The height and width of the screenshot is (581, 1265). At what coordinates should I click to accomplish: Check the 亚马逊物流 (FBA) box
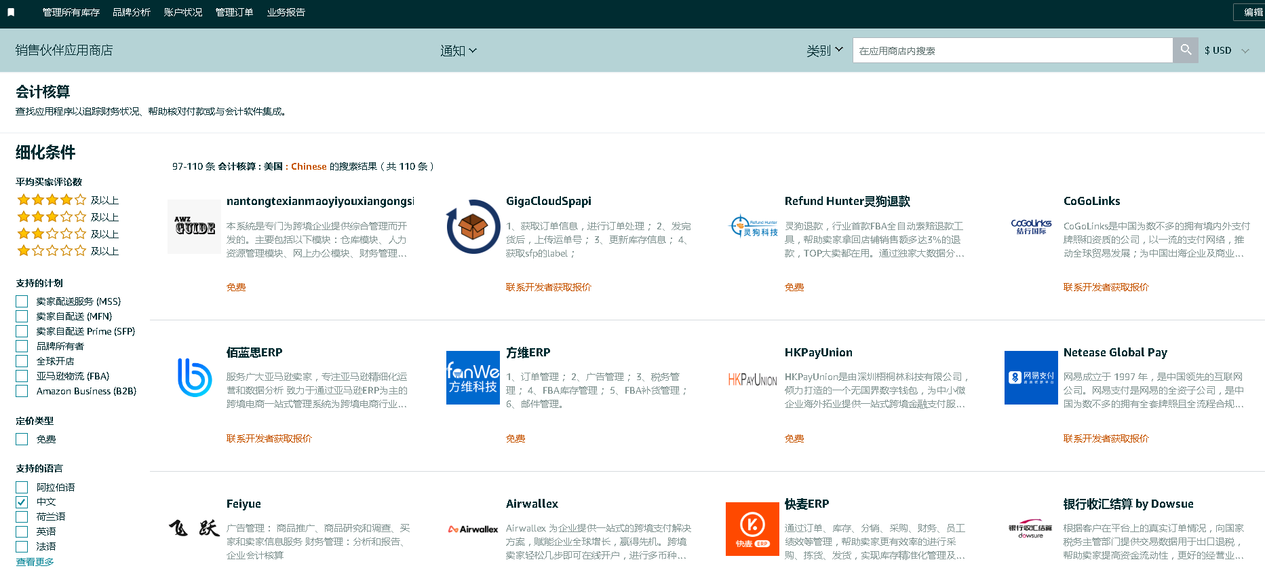(x=22, y=376)
